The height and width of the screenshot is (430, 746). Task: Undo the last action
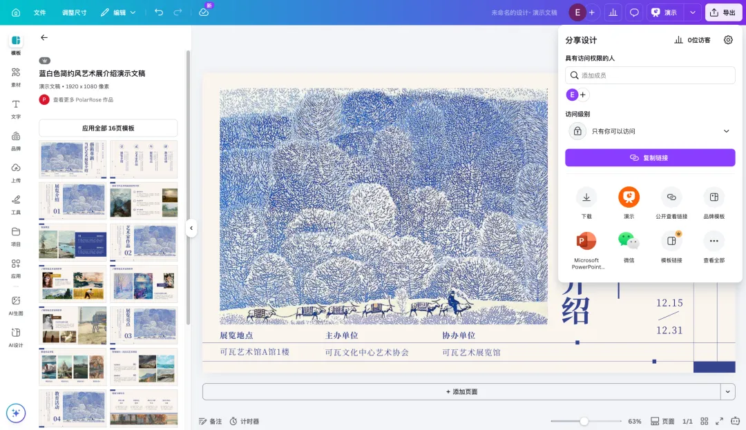coord(159,12)
